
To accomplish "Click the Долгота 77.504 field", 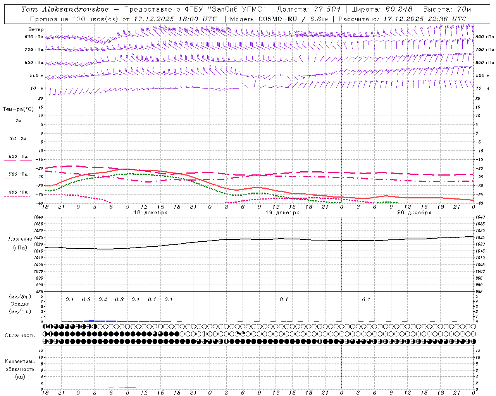I will [x=309, y=9].
